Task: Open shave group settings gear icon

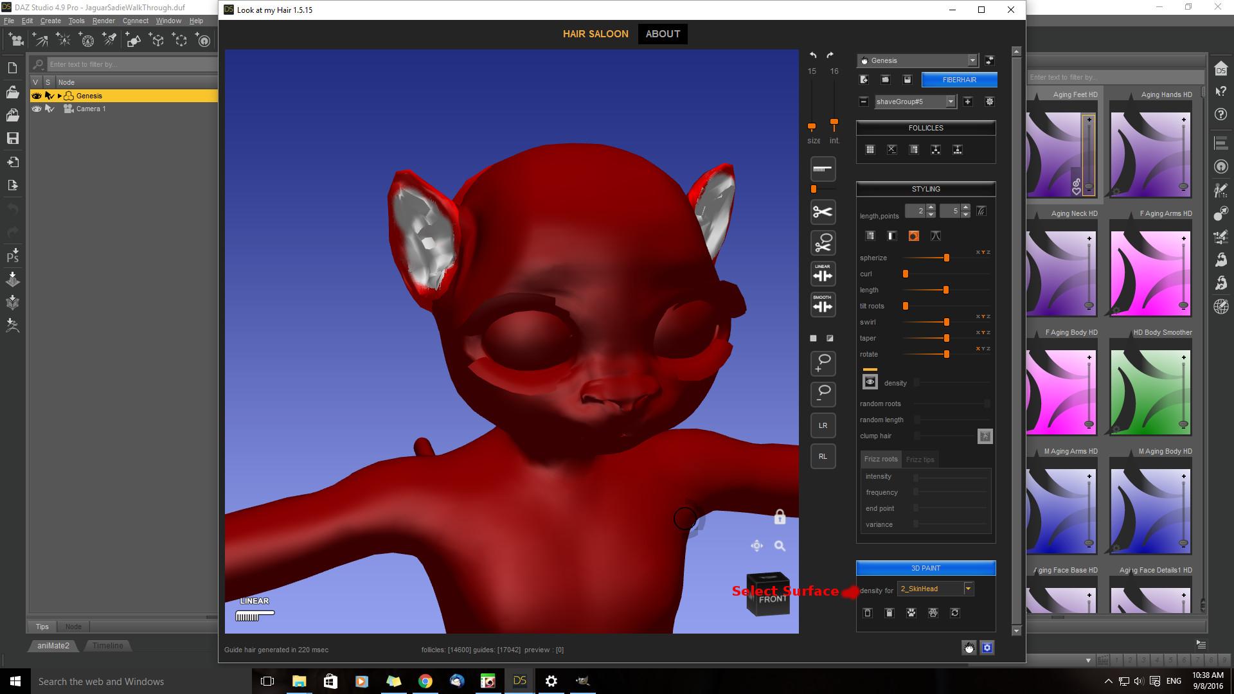Action: (989, 102)
